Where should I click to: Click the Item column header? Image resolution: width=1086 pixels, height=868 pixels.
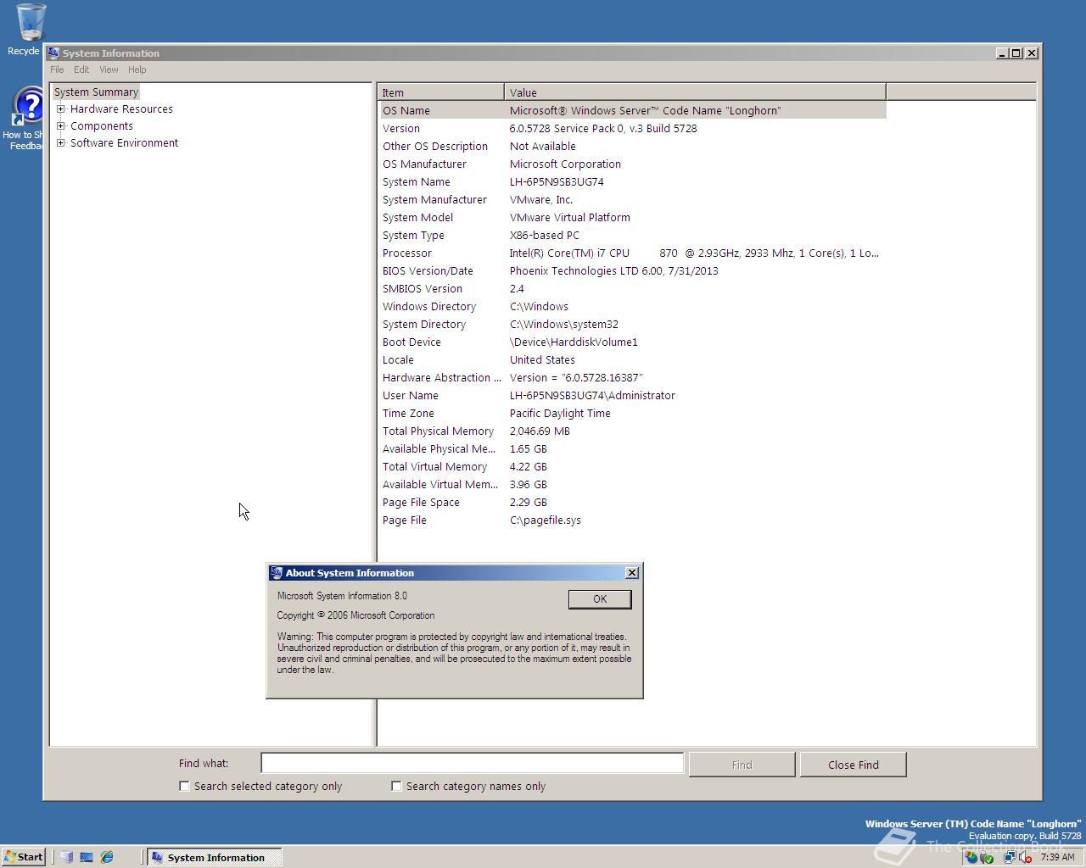pyautogui.click(x=441, y=92)
